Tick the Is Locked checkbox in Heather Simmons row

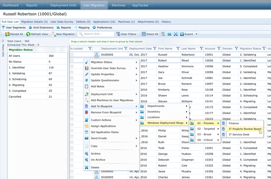point(72,67)
